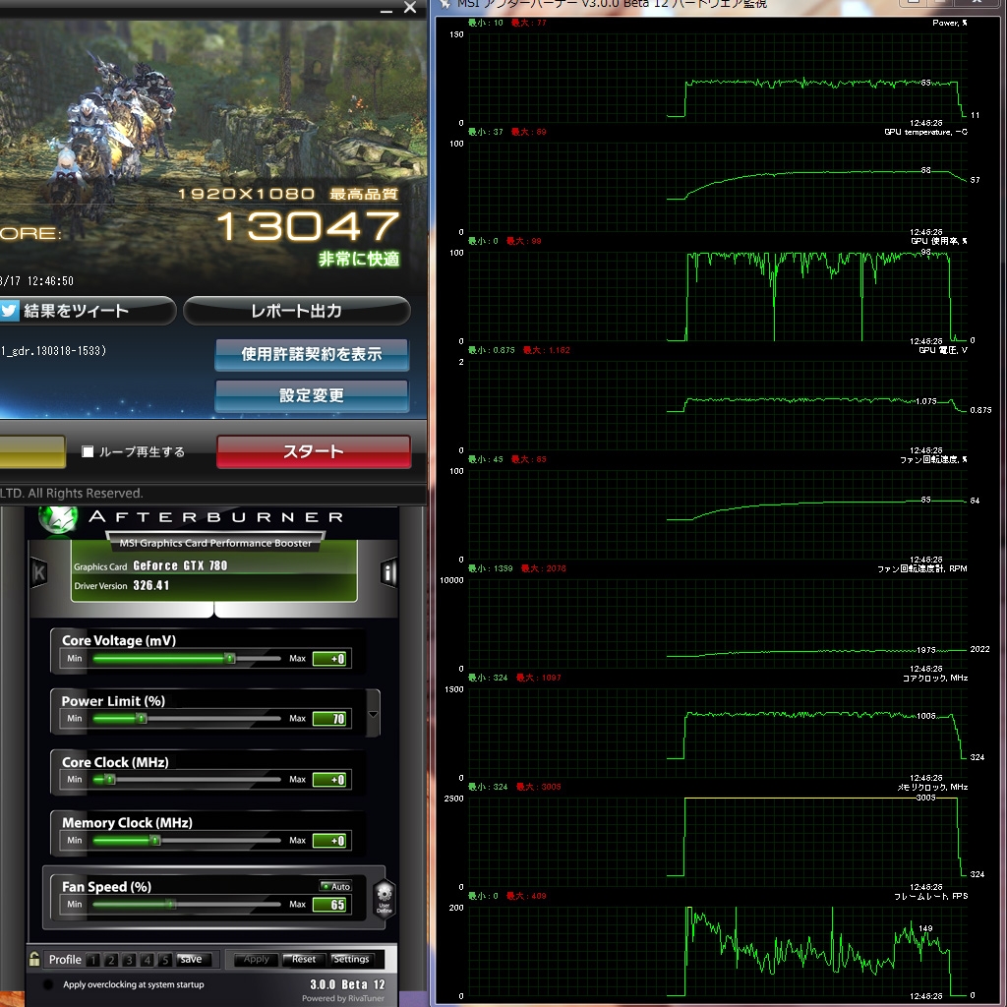Click the GPU temperature graph
The height and width of the screenshot is (1007, 1007).
point(717,186)
